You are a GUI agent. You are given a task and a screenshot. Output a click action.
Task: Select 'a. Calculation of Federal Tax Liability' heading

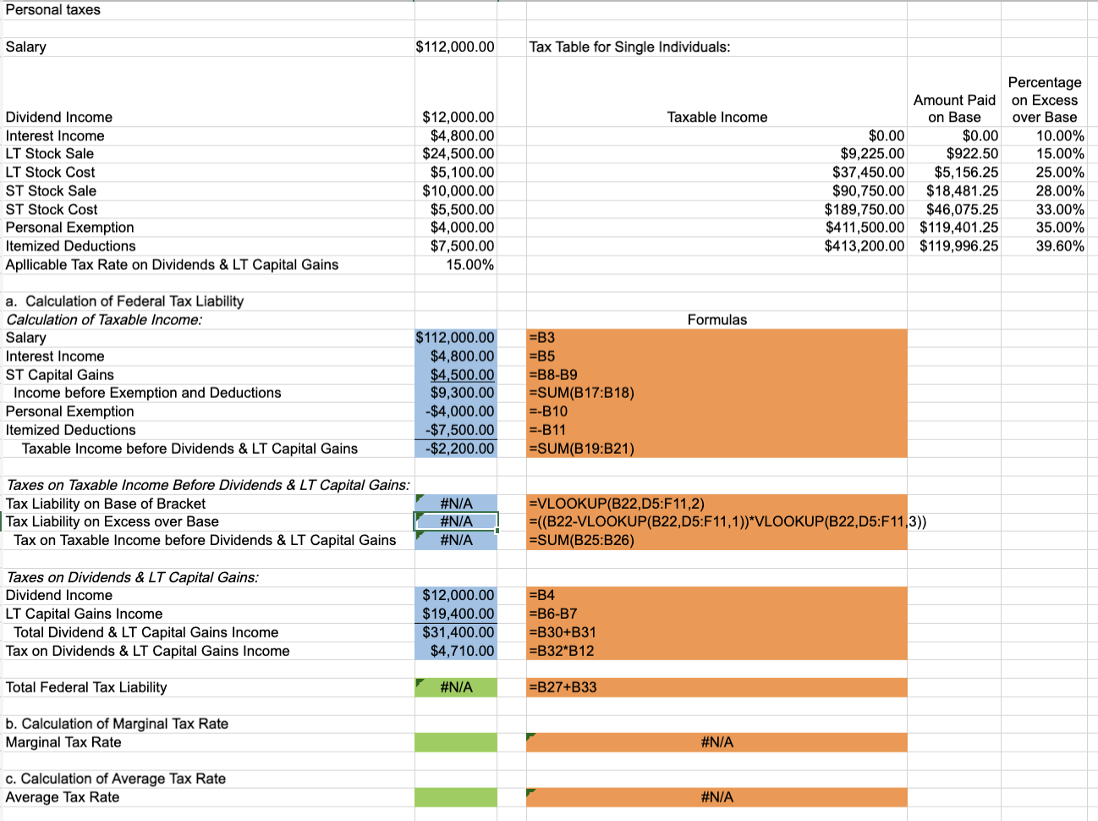tap(124, 300)
